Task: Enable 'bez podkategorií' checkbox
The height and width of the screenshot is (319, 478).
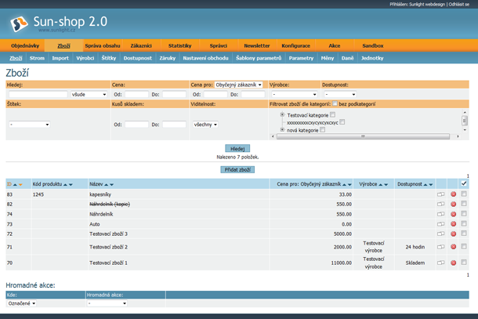Action: (x=335, y=103)
